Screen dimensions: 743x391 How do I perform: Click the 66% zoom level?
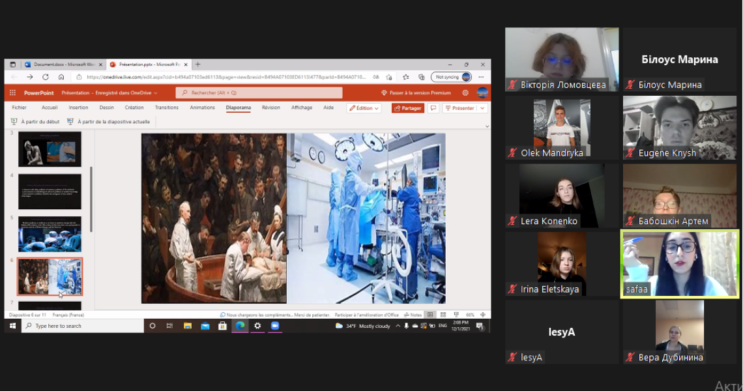click(x=470, y=315)
